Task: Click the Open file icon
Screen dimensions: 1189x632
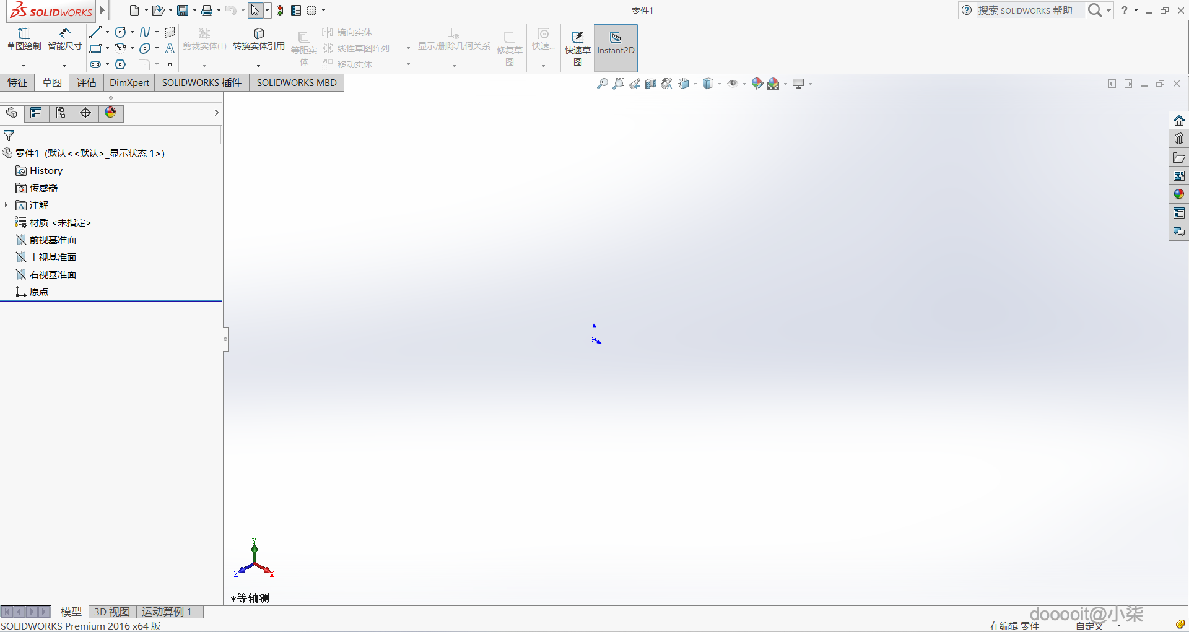Action: [158, 11]
